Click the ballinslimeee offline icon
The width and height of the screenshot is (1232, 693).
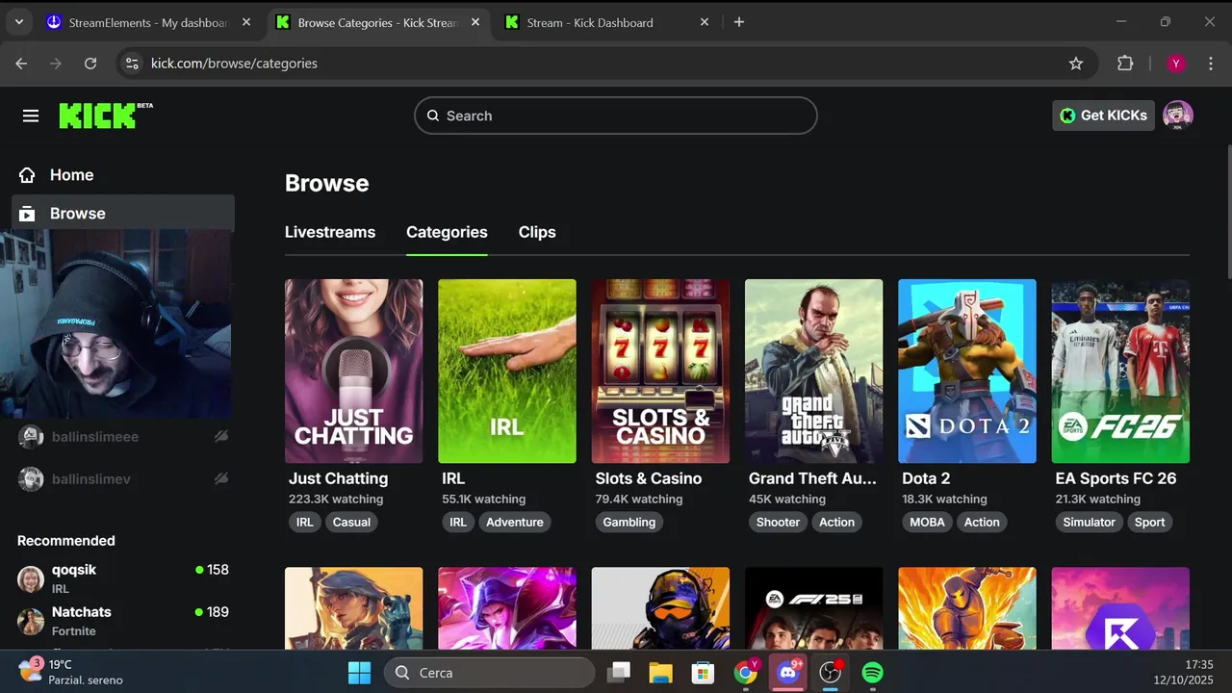point(221,437)
